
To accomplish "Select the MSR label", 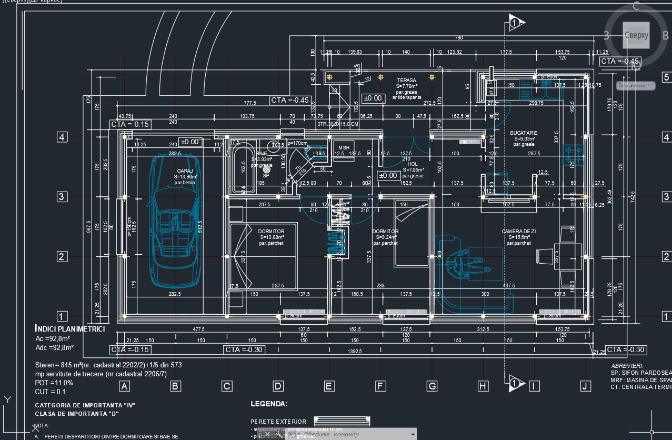I will pyautogui.click(x=344, y=148).
